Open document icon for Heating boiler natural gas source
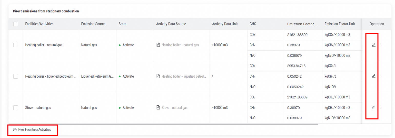The height and width of the screenshot is (138, 395). (158, 45)
